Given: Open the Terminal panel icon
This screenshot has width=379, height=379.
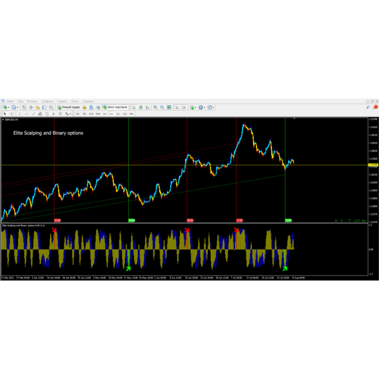Looking at the screenshot, I should (x=44, y=107).
